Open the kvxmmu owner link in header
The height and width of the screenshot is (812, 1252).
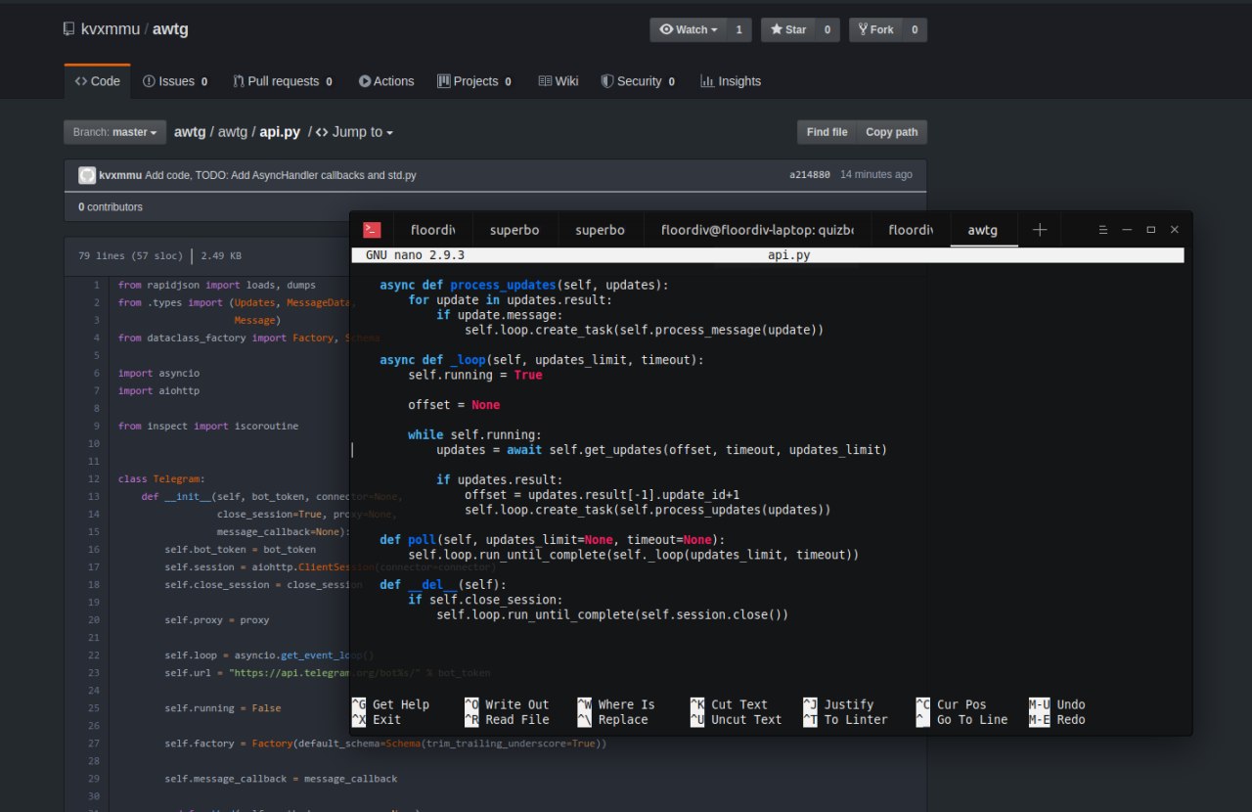[x=112, y=29]
